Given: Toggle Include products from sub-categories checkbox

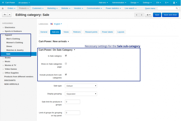Looking at the screenshot, I should coord(66,75).
